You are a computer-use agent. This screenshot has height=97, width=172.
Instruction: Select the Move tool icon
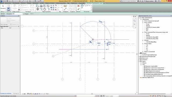coord(38,9)
